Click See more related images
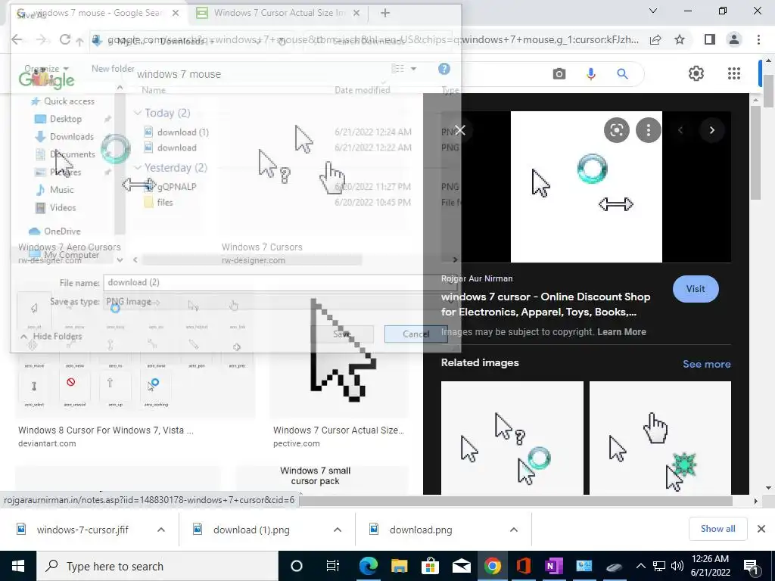775x581 pixels. 706,364
